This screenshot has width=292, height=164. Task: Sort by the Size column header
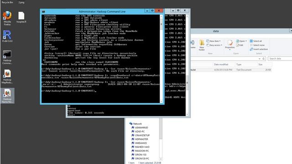click(265, 65)
